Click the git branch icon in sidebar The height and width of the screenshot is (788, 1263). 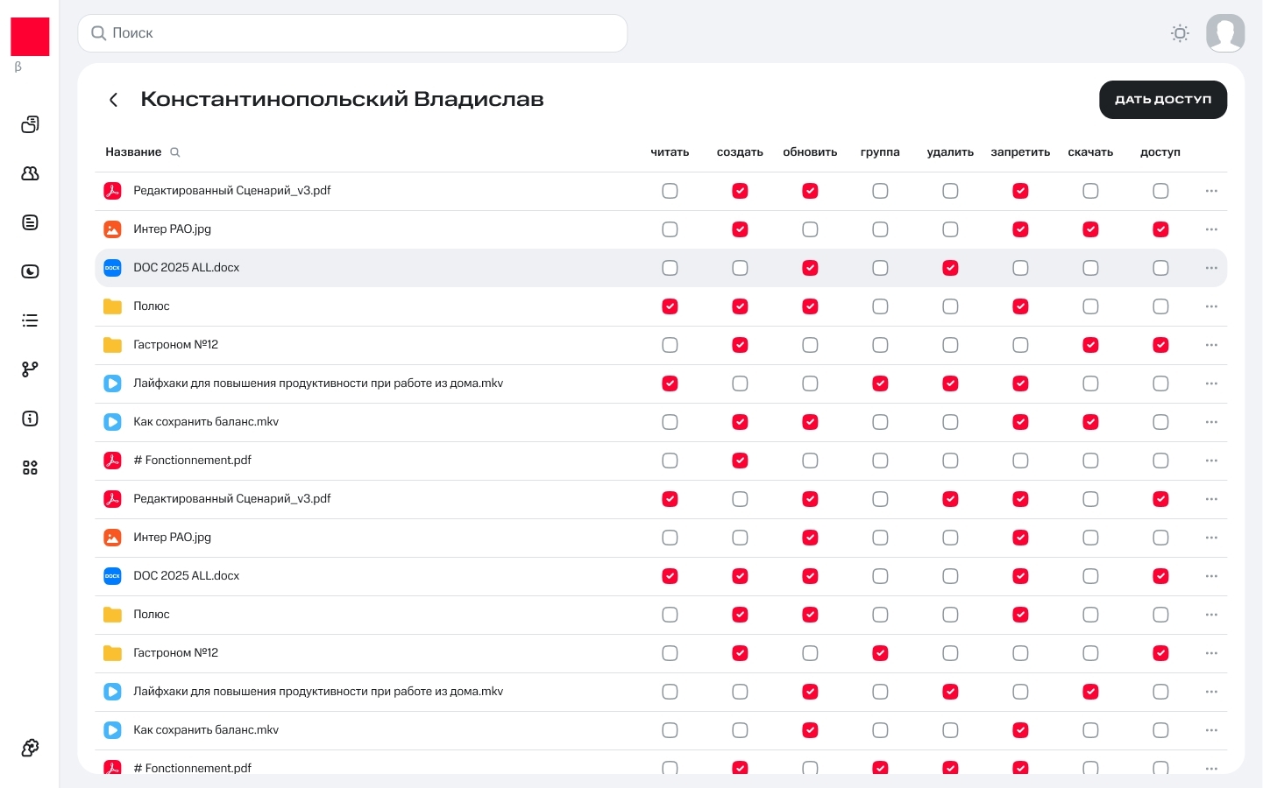[x=30, y=369]
